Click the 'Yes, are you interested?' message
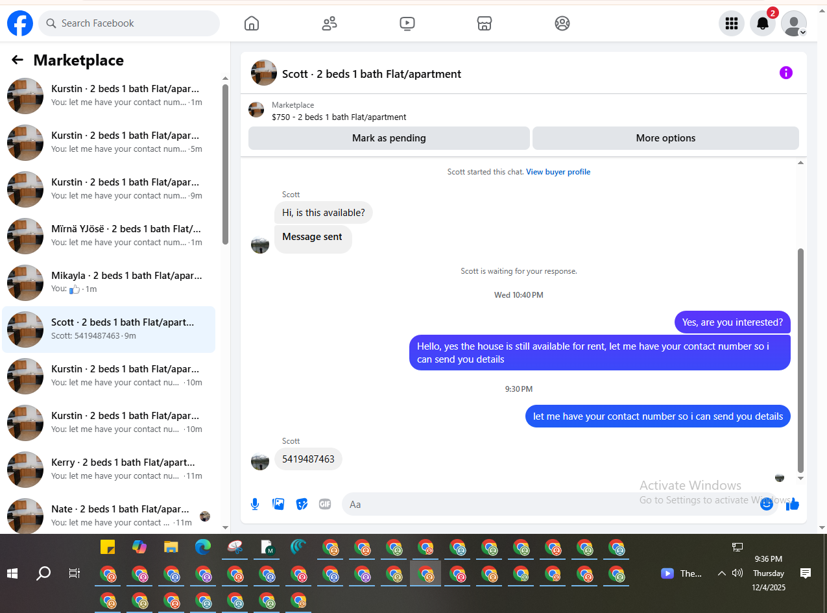The height and width of the screenshot is (613, 827). [732, 322]
